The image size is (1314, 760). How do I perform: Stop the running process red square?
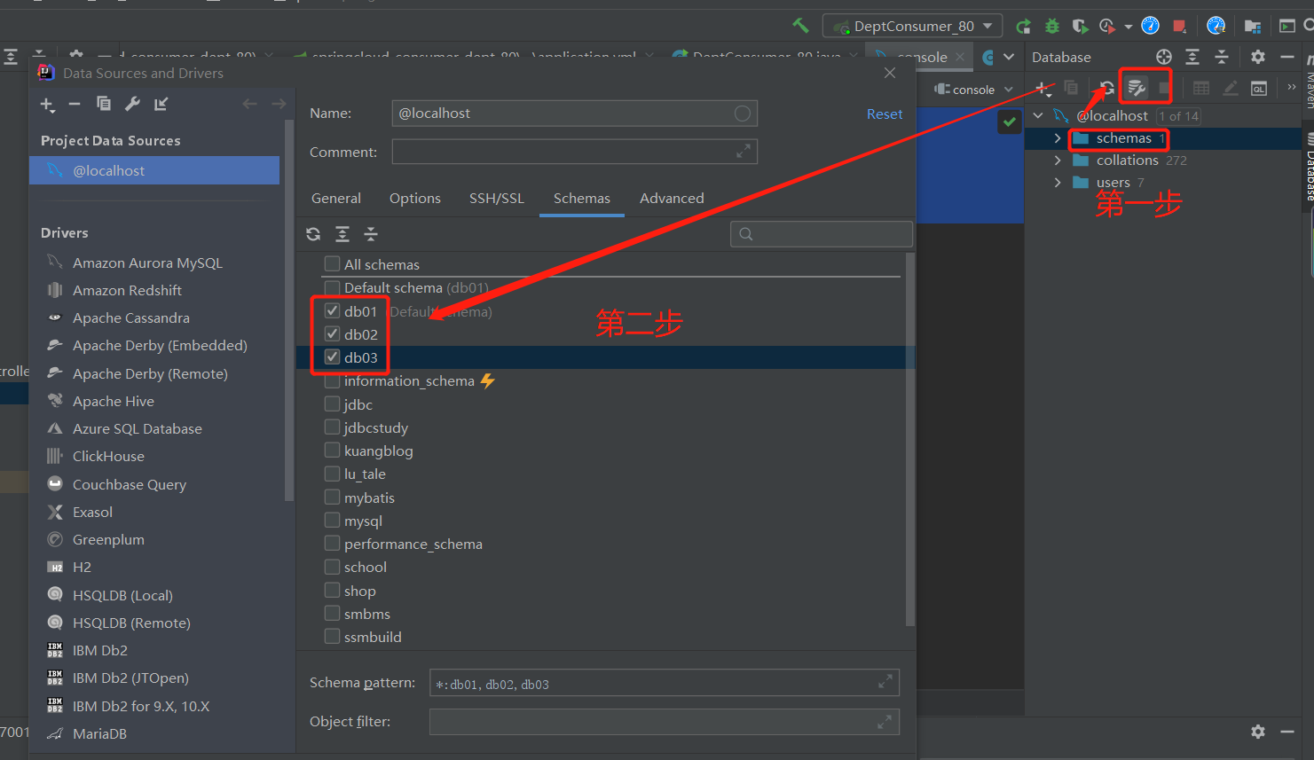click(x=1179, y=26)
